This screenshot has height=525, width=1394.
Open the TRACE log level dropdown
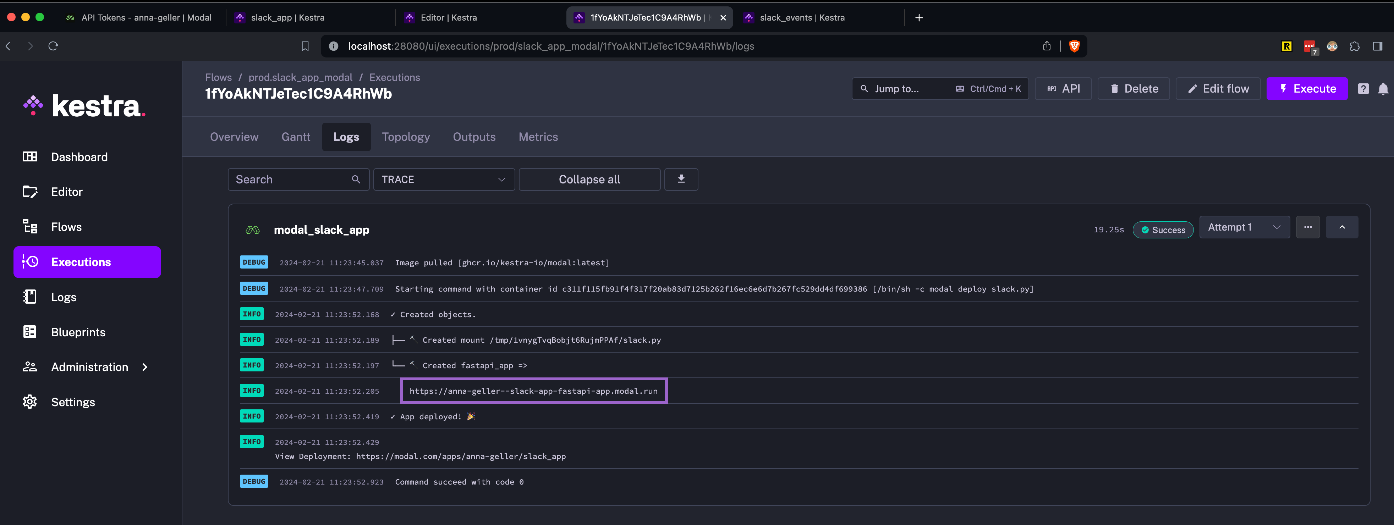pos(443,179)
